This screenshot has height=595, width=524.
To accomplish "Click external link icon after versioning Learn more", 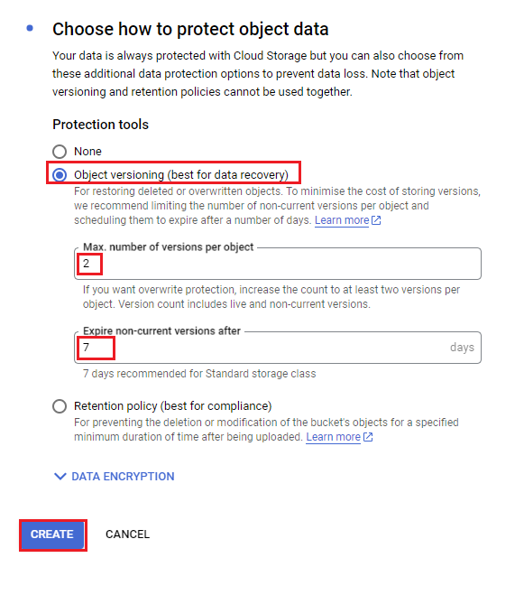I will [x=376, y=220].
